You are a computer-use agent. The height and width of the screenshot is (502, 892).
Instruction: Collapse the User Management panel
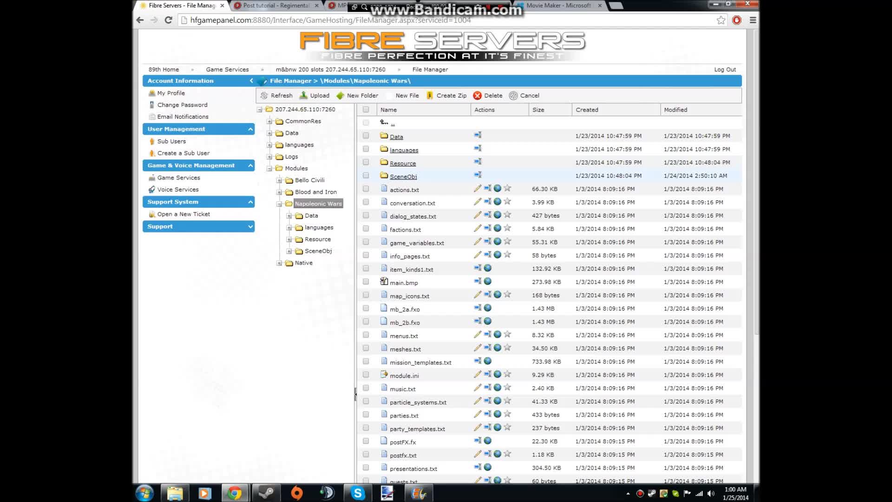tap(250, 129)
